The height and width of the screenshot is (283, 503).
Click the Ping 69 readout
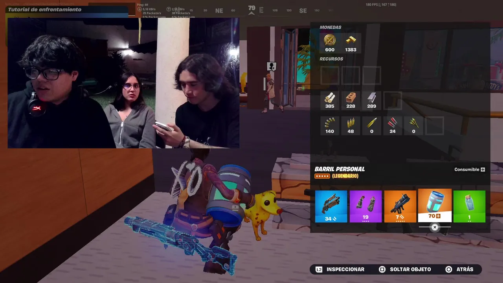tap(142, 5)
